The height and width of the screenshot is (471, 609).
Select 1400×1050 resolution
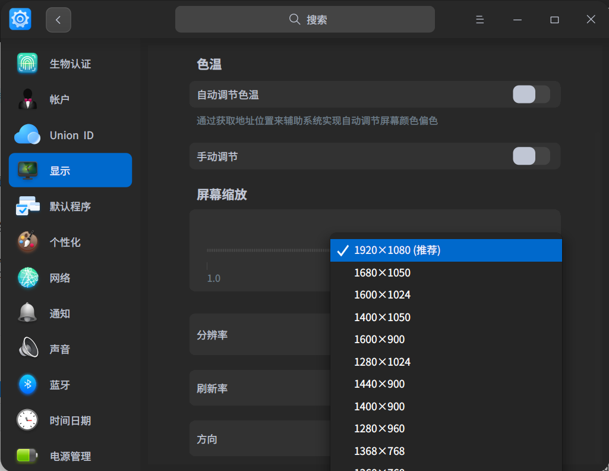point(446,318)
